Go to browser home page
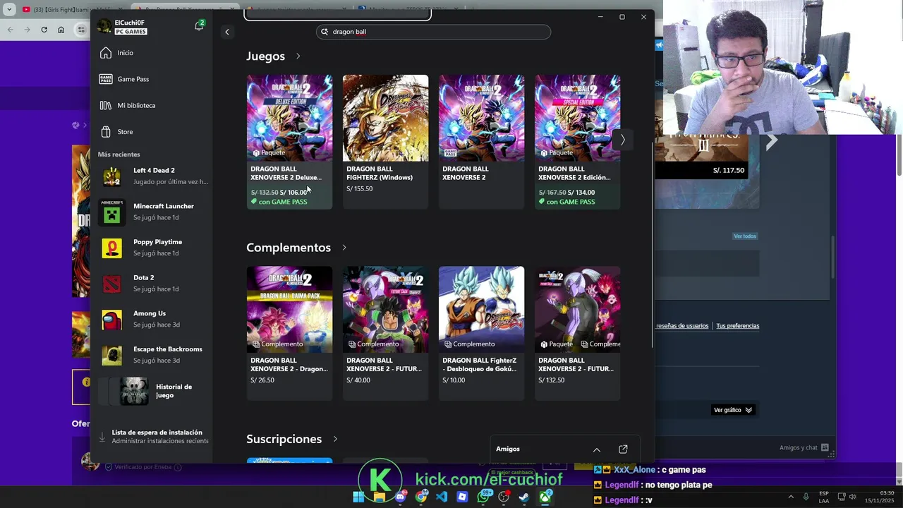Viewport: 903px width, 508px height. (61, 30)
